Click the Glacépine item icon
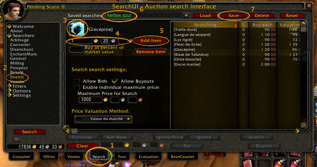 77,29
